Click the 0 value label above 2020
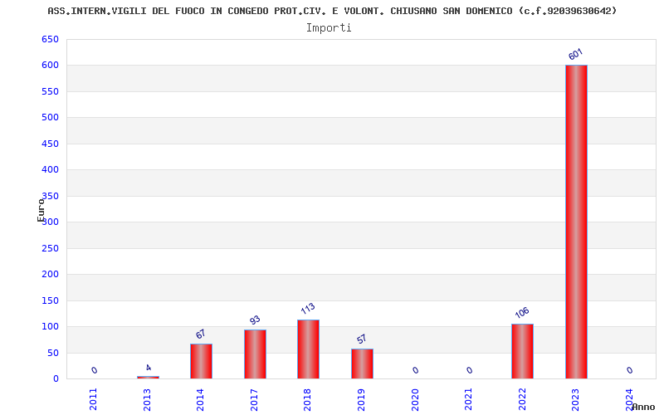Screen dimensions: 664x415 tap(416, 370)
